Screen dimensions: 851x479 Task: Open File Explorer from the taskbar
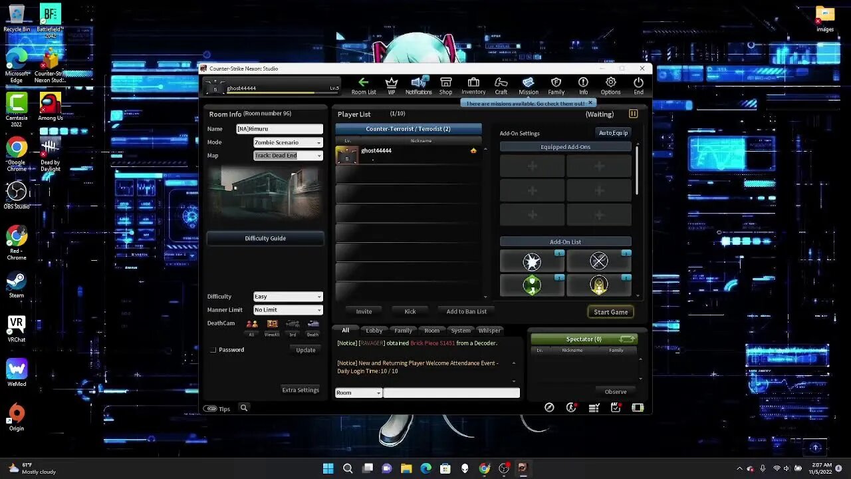[x=406, y=468]
